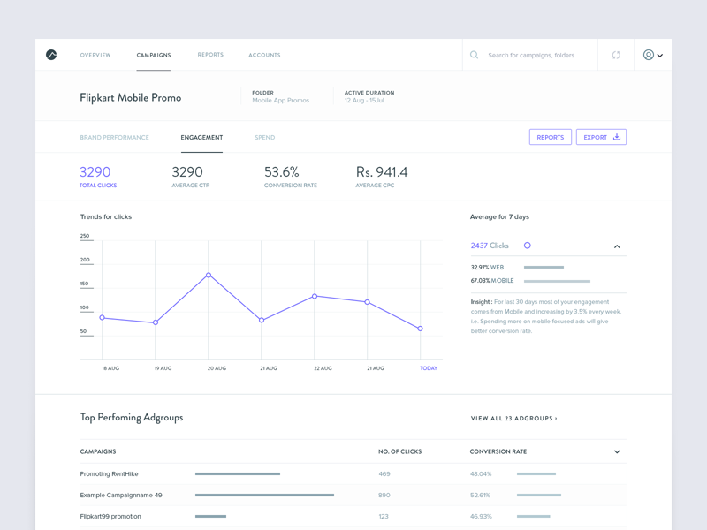Click the Campaigns column header
Screen dimensions: 707x530
[98, 451]
